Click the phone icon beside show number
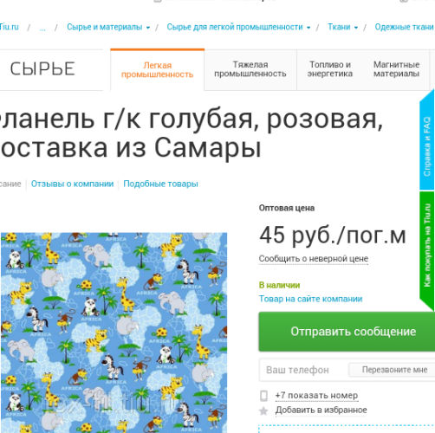This screenshot has width=435, height=433. click(x=263, y=396)
